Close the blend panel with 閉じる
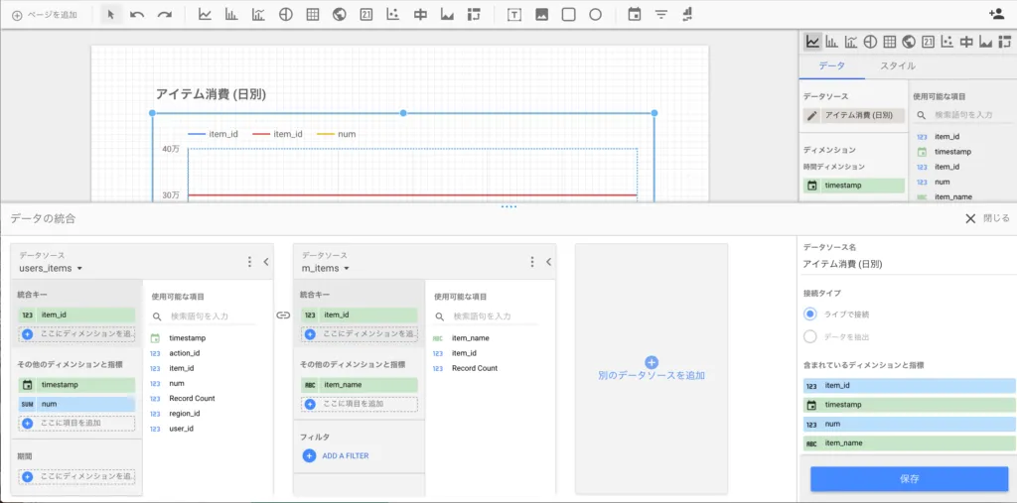The height and width of the screenshot is (503, 1017). click(987, 218)
